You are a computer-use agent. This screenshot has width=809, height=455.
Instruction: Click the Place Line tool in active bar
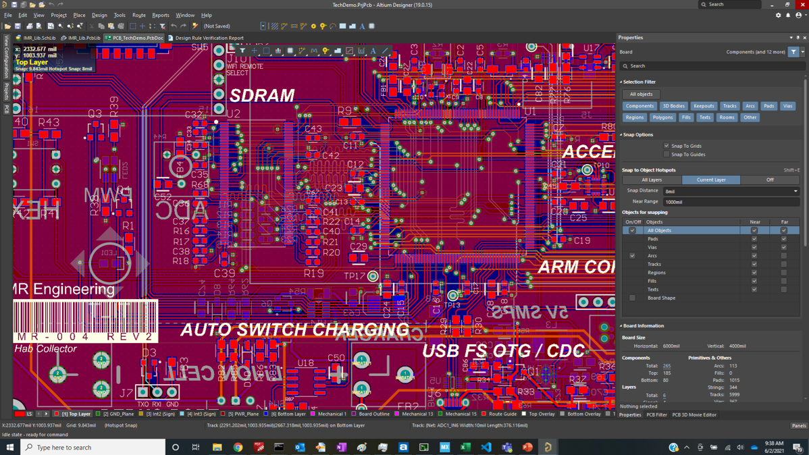385,51
